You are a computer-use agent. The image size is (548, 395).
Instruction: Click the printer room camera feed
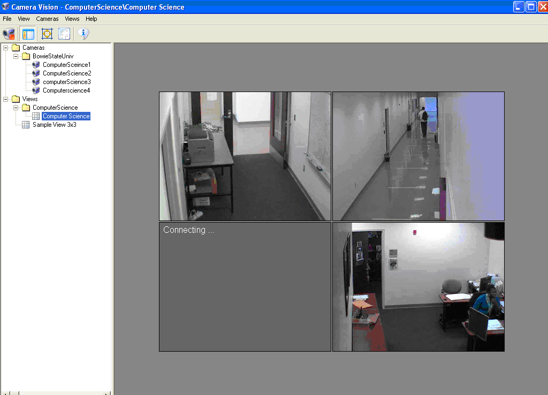pyautogui.click(x=245, y=156)
